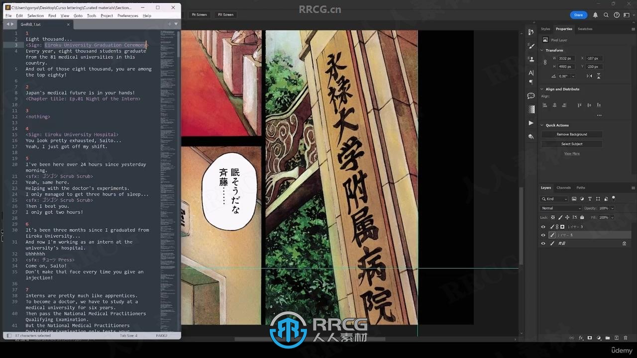Open rotation angle dropdown in Transform
The image size is (637, 358).
(573, 76)
